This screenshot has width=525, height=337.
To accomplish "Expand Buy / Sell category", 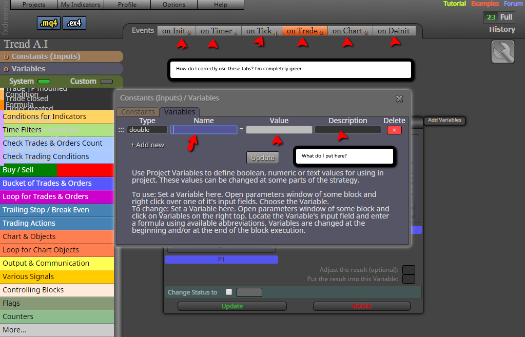I will coord(57,170).
